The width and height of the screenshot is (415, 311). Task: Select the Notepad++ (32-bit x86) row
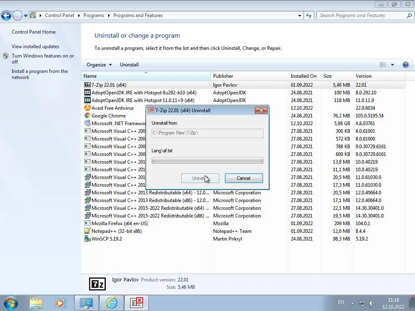click(243, 231)
